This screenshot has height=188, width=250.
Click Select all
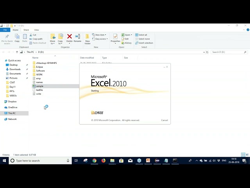click(x=141, y=35)
